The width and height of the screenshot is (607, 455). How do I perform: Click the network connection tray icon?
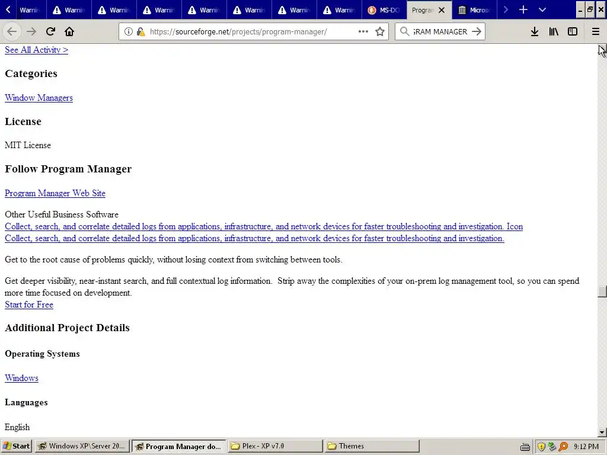click(x=552, y=447)
